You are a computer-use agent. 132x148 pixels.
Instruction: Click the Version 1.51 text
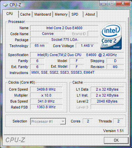[x=113, y=131]
